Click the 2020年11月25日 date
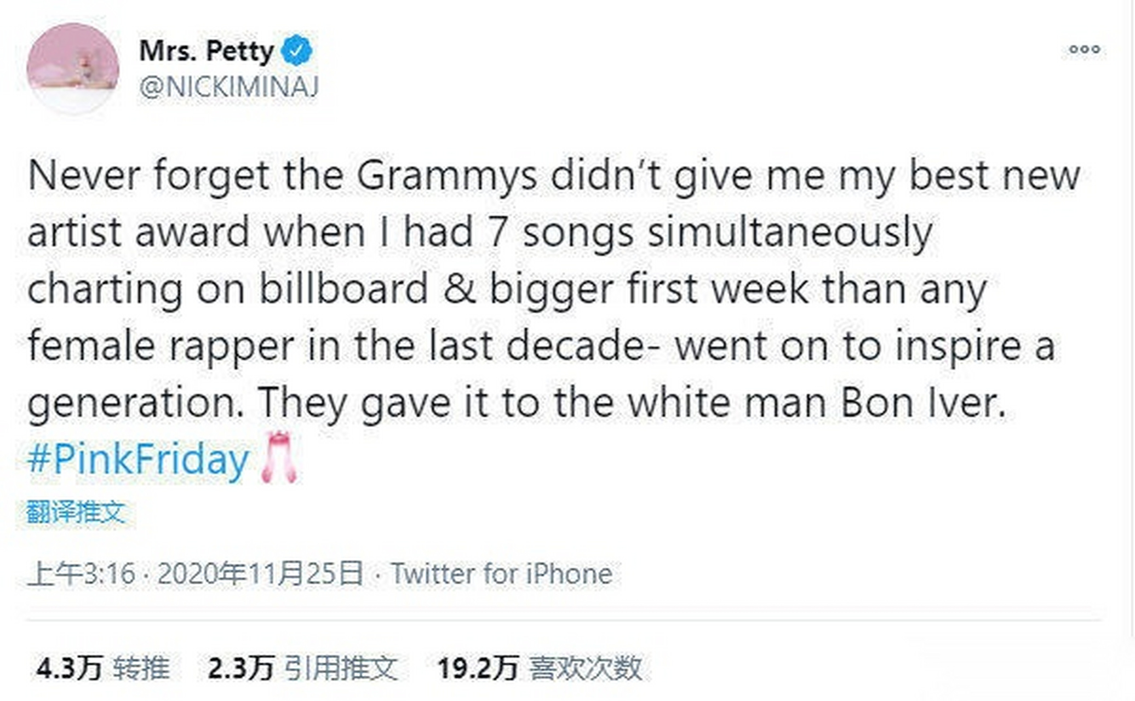This screenshot has width=1135, height=701. pyautogui.click(x=260, y=574)
